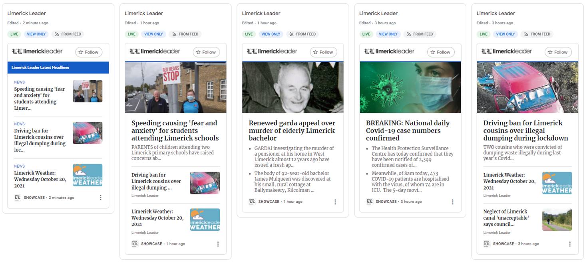587x263 pixels.
Task: Open the elderly man black-and-white photo
Action: pyautogui.click(x=293, y=87)
